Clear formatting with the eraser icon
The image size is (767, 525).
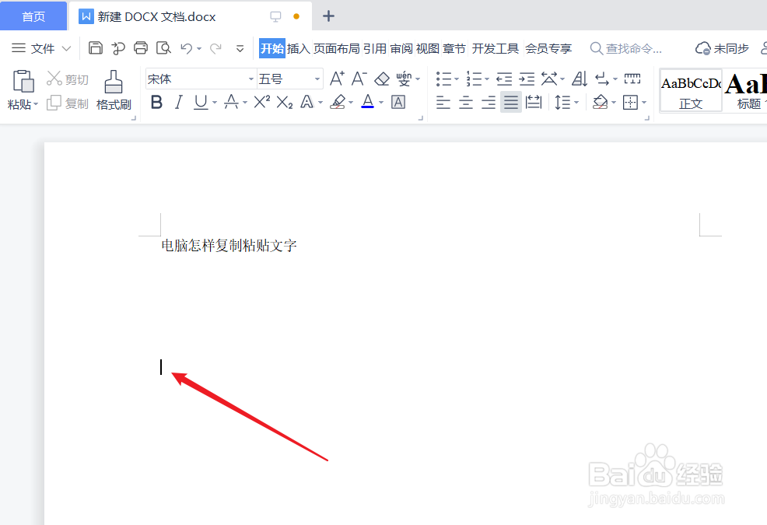pos(382,79)
